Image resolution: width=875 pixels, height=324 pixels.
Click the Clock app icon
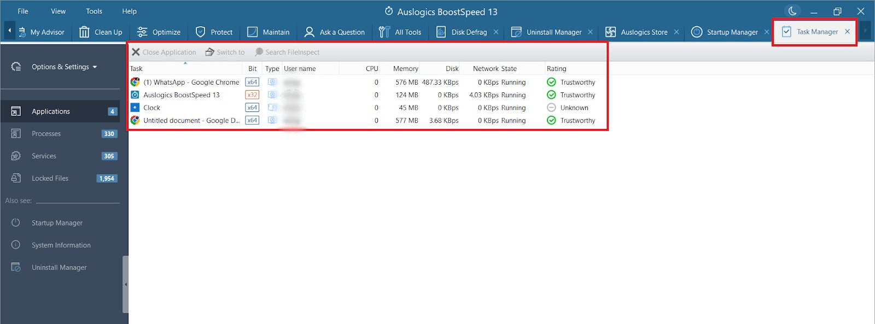pyautogui.click(x=135, y=108)
